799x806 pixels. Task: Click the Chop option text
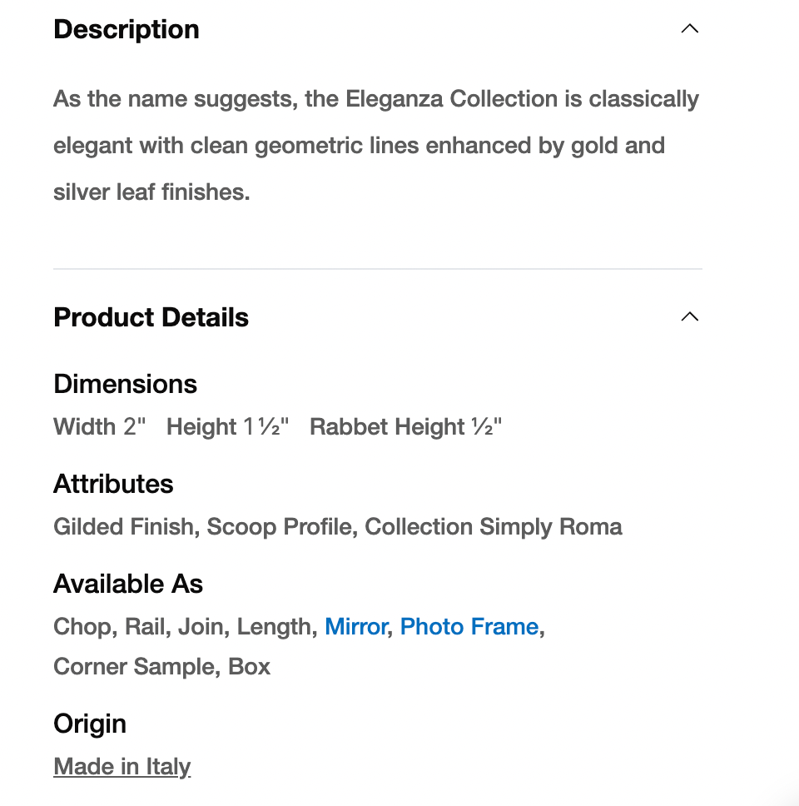[83, 626]
